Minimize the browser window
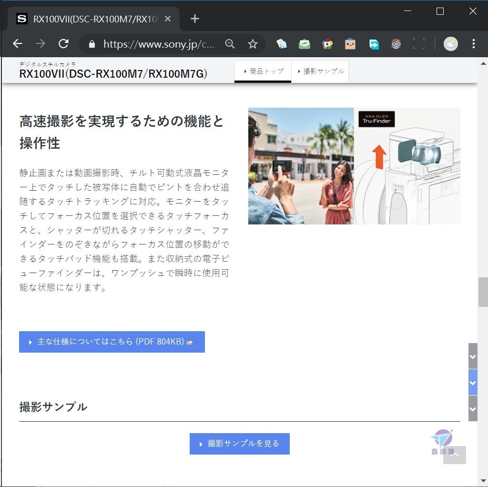This screenshot has width=488, height=487. (408, 11)
